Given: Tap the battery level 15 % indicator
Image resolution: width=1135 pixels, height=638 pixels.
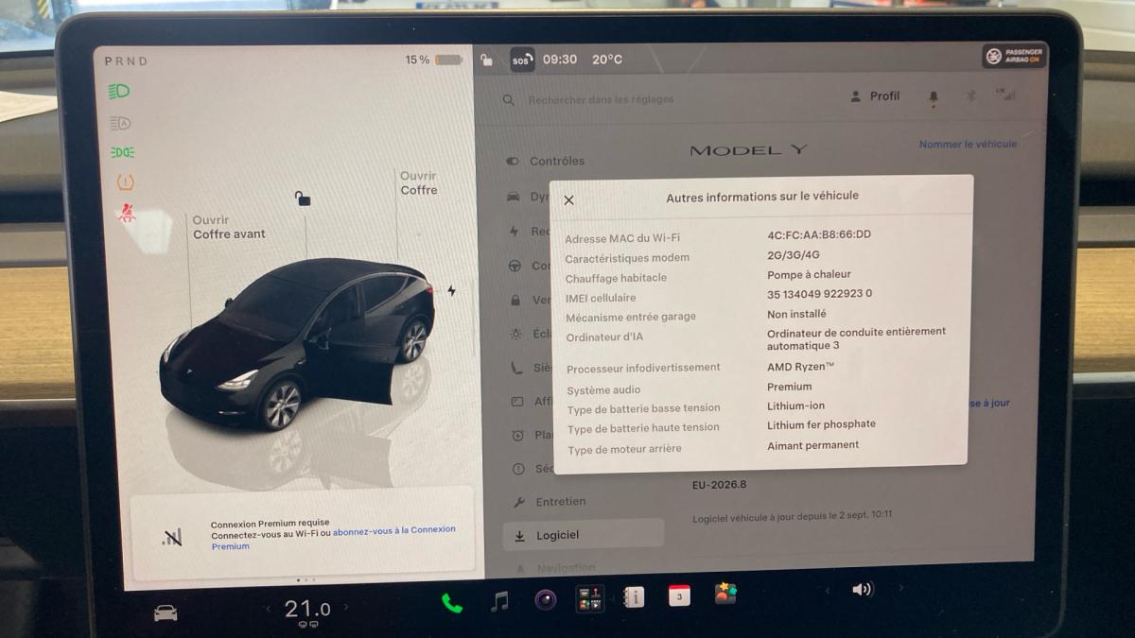Looking at the screenshot, I should tap(433, 60).
